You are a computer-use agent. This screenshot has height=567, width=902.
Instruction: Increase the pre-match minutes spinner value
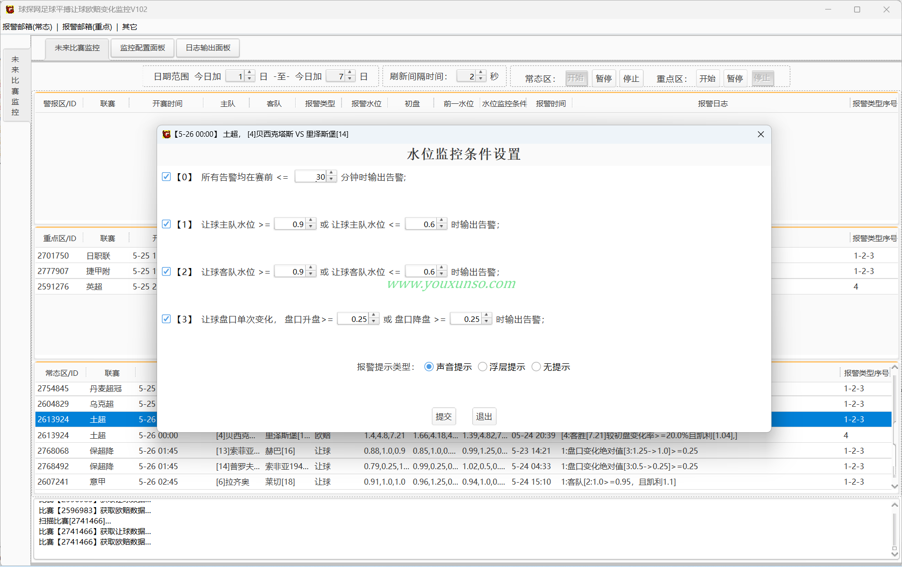332,174
